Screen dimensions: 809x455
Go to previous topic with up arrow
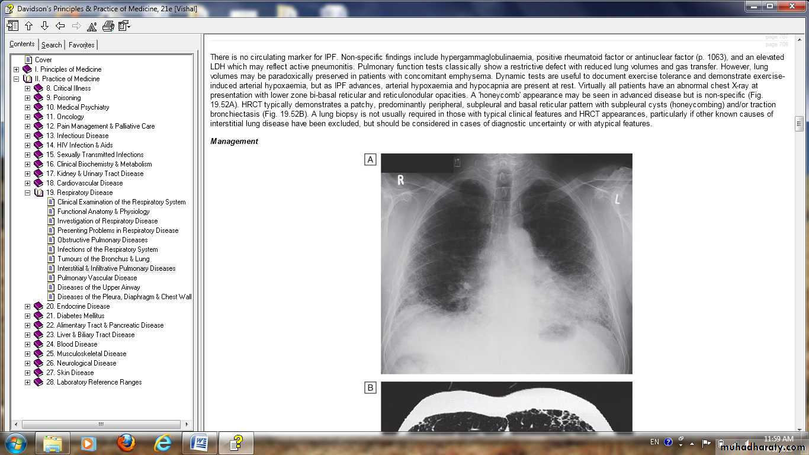pos(28,26)
